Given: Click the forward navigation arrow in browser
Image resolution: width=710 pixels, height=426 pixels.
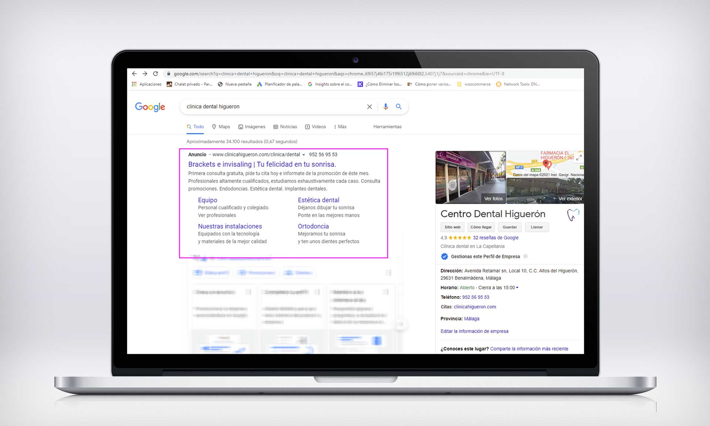Looking at the screenshot, I should (145, 74).
